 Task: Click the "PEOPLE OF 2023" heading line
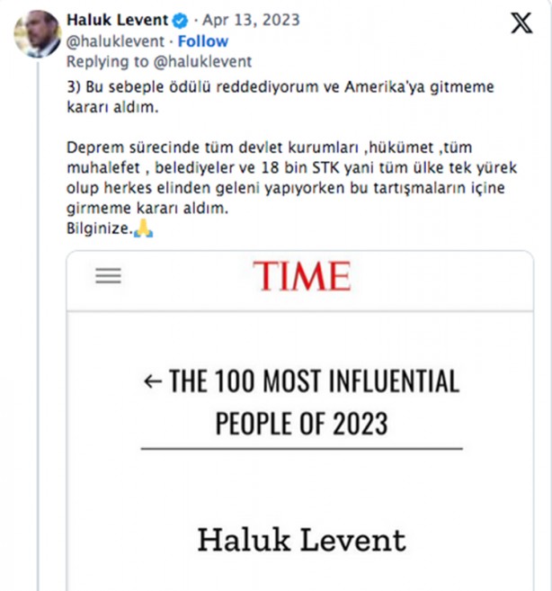click(301, 422)
